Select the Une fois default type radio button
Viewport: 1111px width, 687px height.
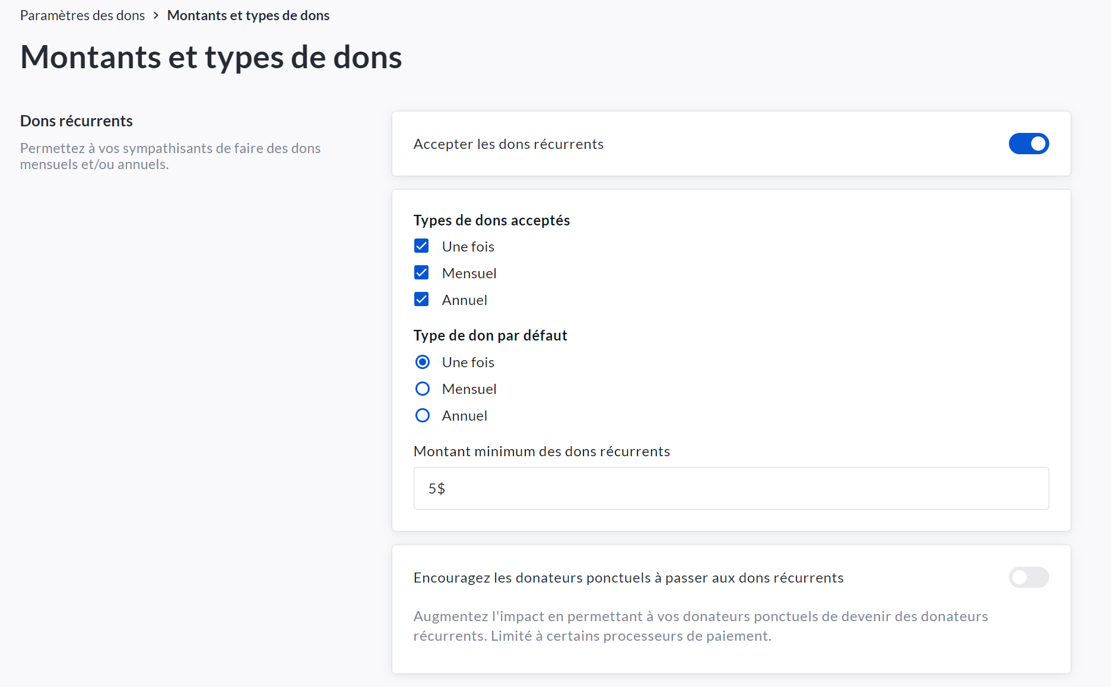pos(423,362)
